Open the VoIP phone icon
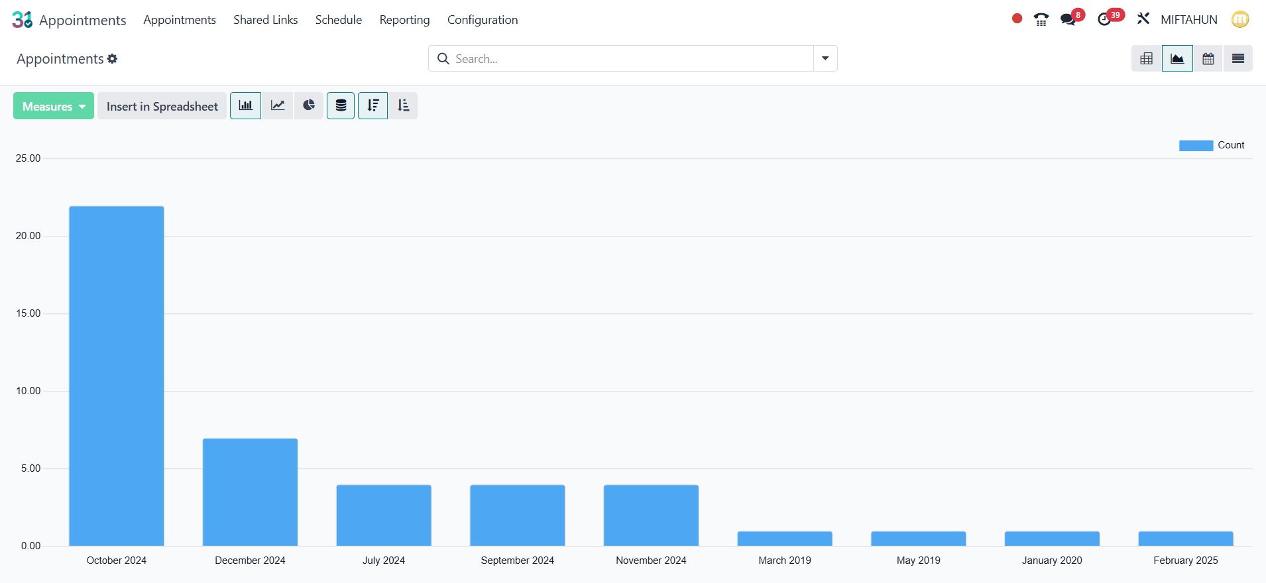 (1041, 20)
